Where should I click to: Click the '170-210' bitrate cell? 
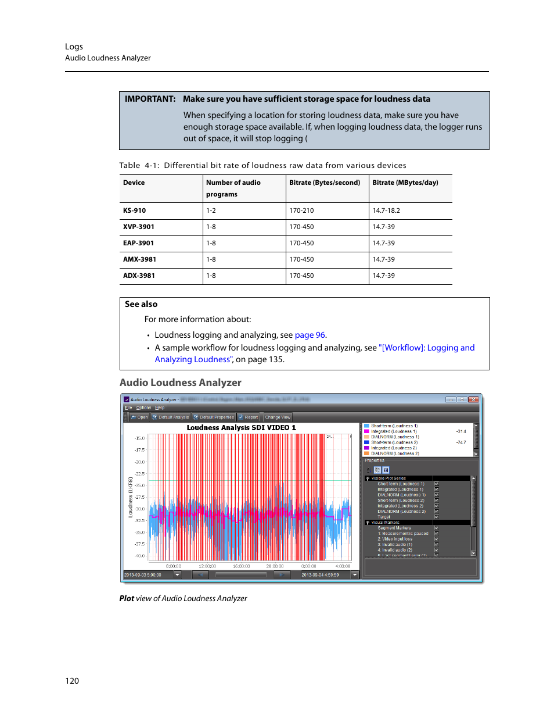[328, 210]
